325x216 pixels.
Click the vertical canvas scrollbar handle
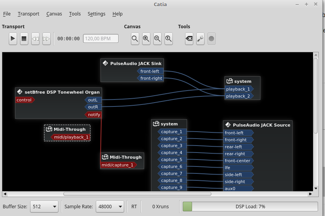pos(316,96)
